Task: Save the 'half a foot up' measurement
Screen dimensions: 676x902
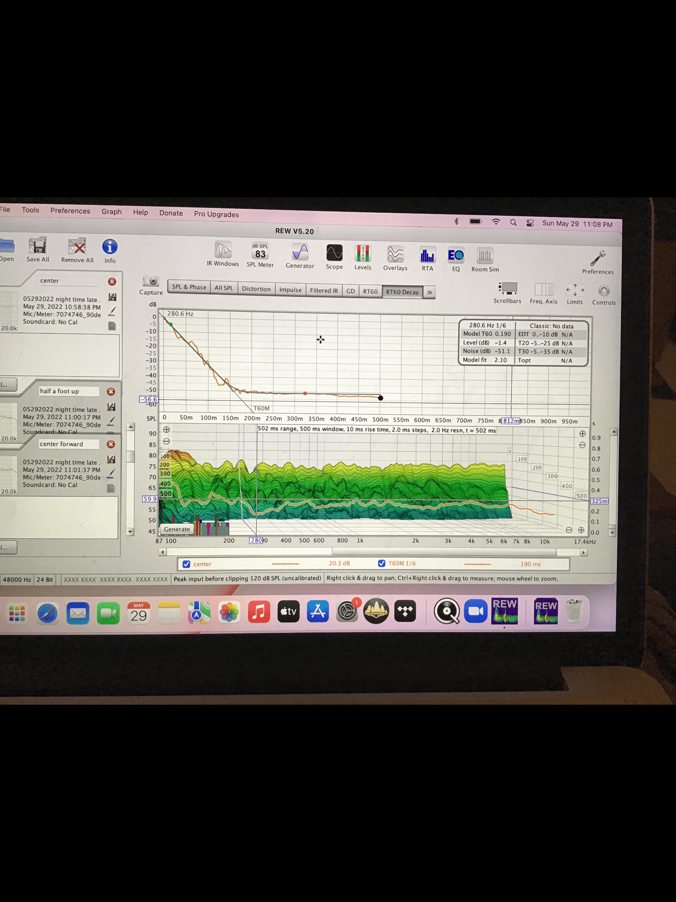Action: (111, 407)
